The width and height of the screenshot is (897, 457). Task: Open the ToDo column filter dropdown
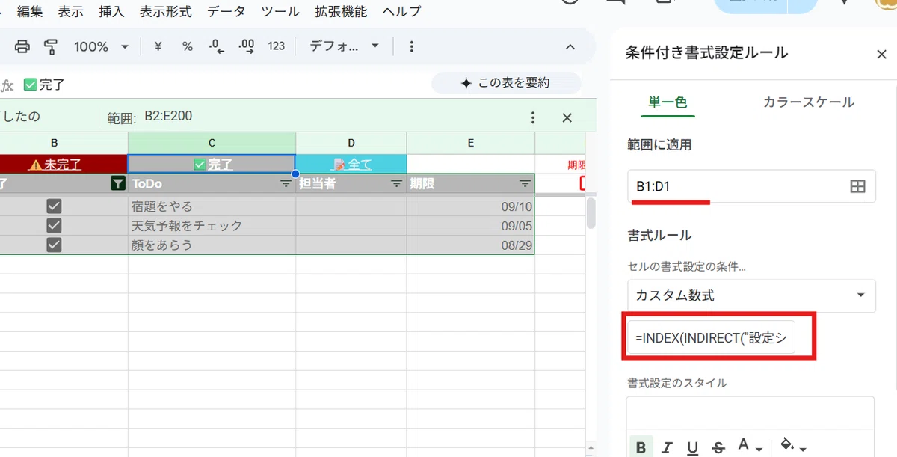click(286, 183)
